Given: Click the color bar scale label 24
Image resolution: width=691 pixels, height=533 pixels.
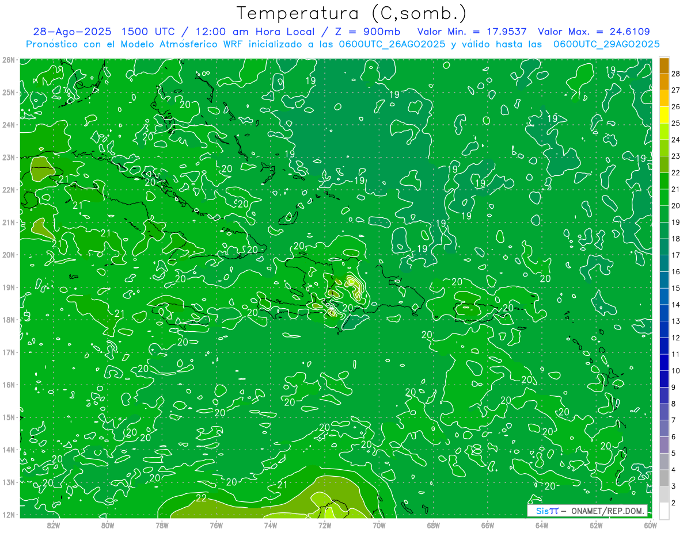Looking at the screenshot, I should [x=676, y=140].
